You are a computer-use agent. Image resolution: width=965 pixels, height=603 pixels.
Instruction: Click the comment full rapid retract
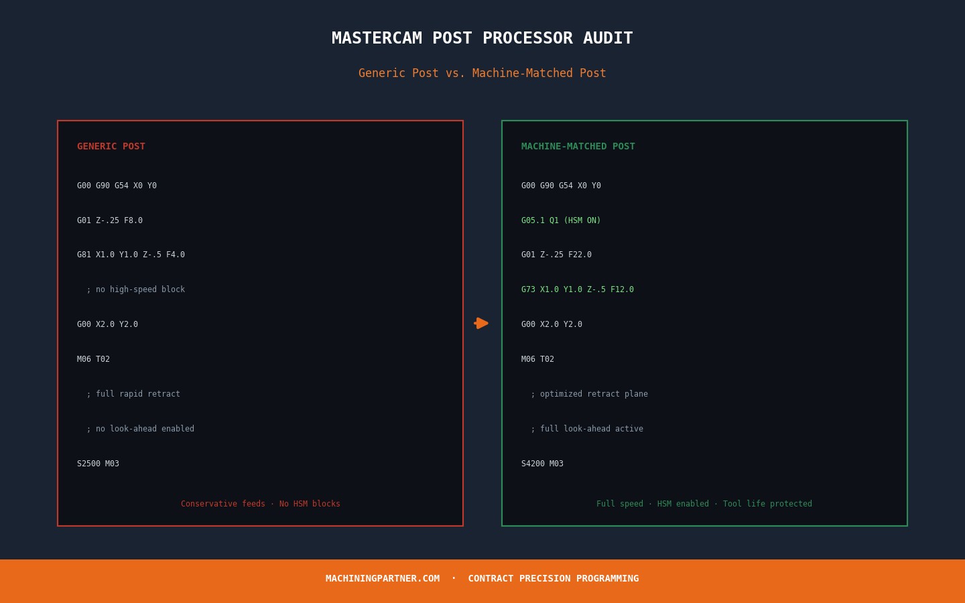[x=133, y=394]
